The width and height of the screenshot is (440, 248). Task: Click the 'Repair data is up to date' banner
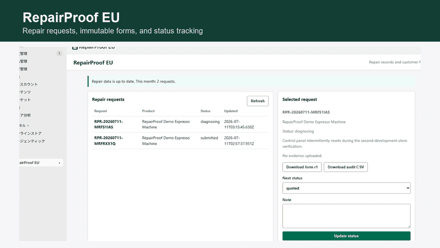click(251, 81)
